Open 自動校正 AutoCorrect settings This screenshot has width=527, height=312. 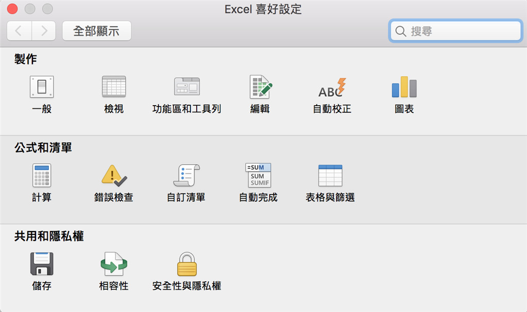(332, 95)
